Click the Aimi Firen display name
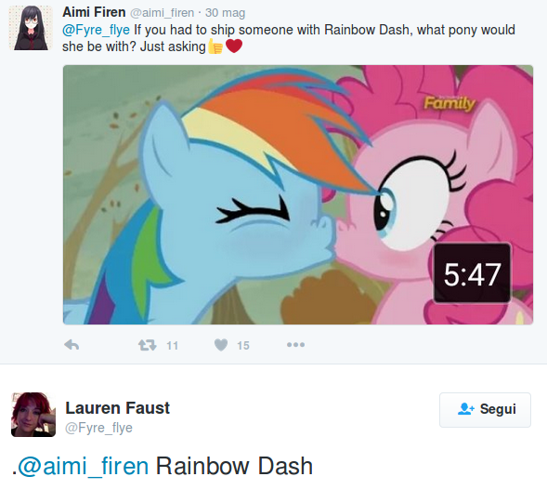The image size is (547, 490). click(x=94, y=12)
